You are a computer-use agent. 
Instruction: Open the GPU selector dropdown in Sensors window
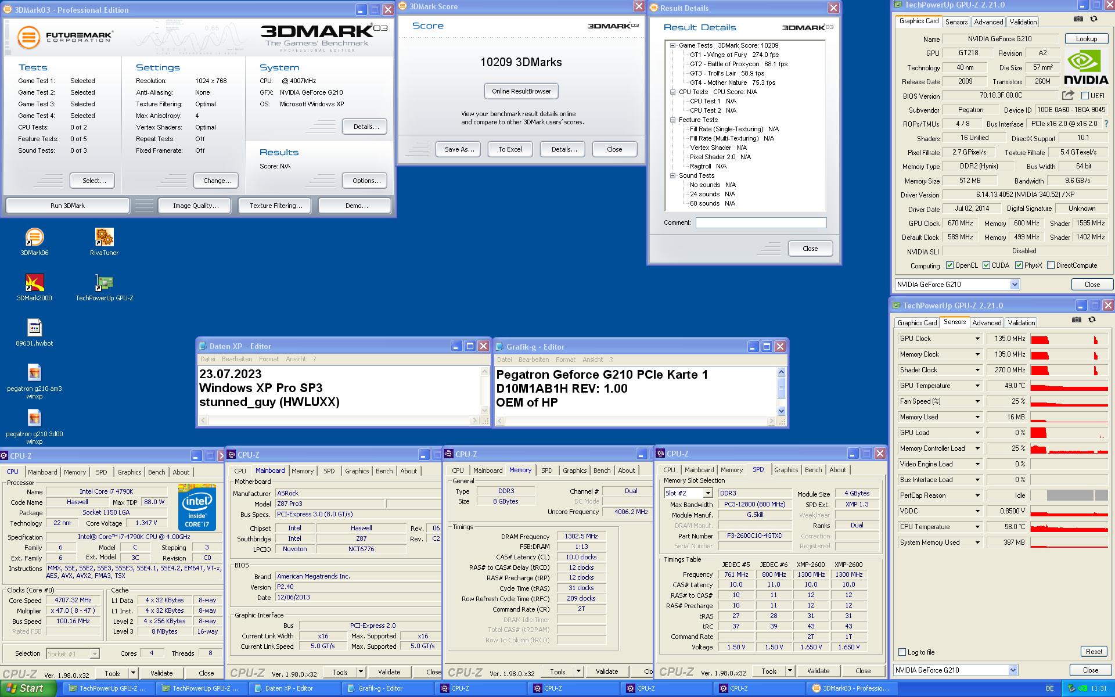pyautogui.click(x=1013, y=670)
